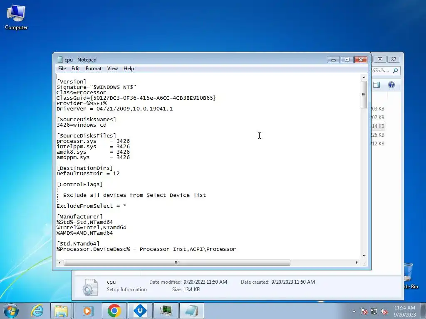
Task: Click the vertical scrollbar up arrow in Notepad
Action: click(x=364, y=77)
